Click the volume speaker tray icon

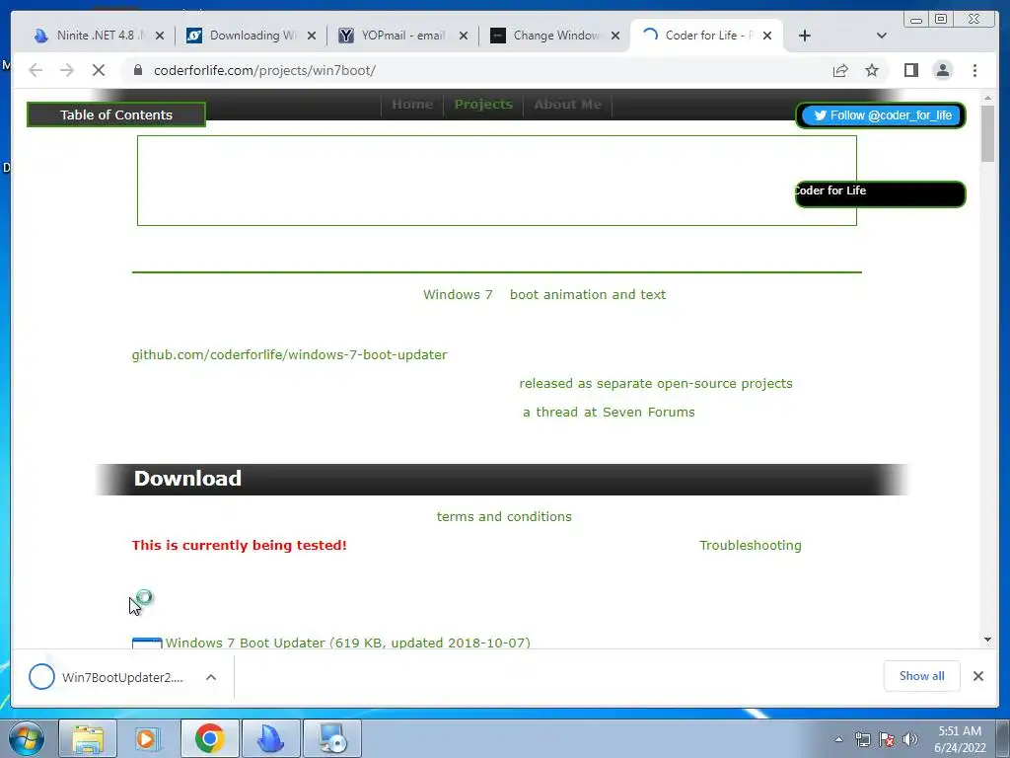coord(909,739)
